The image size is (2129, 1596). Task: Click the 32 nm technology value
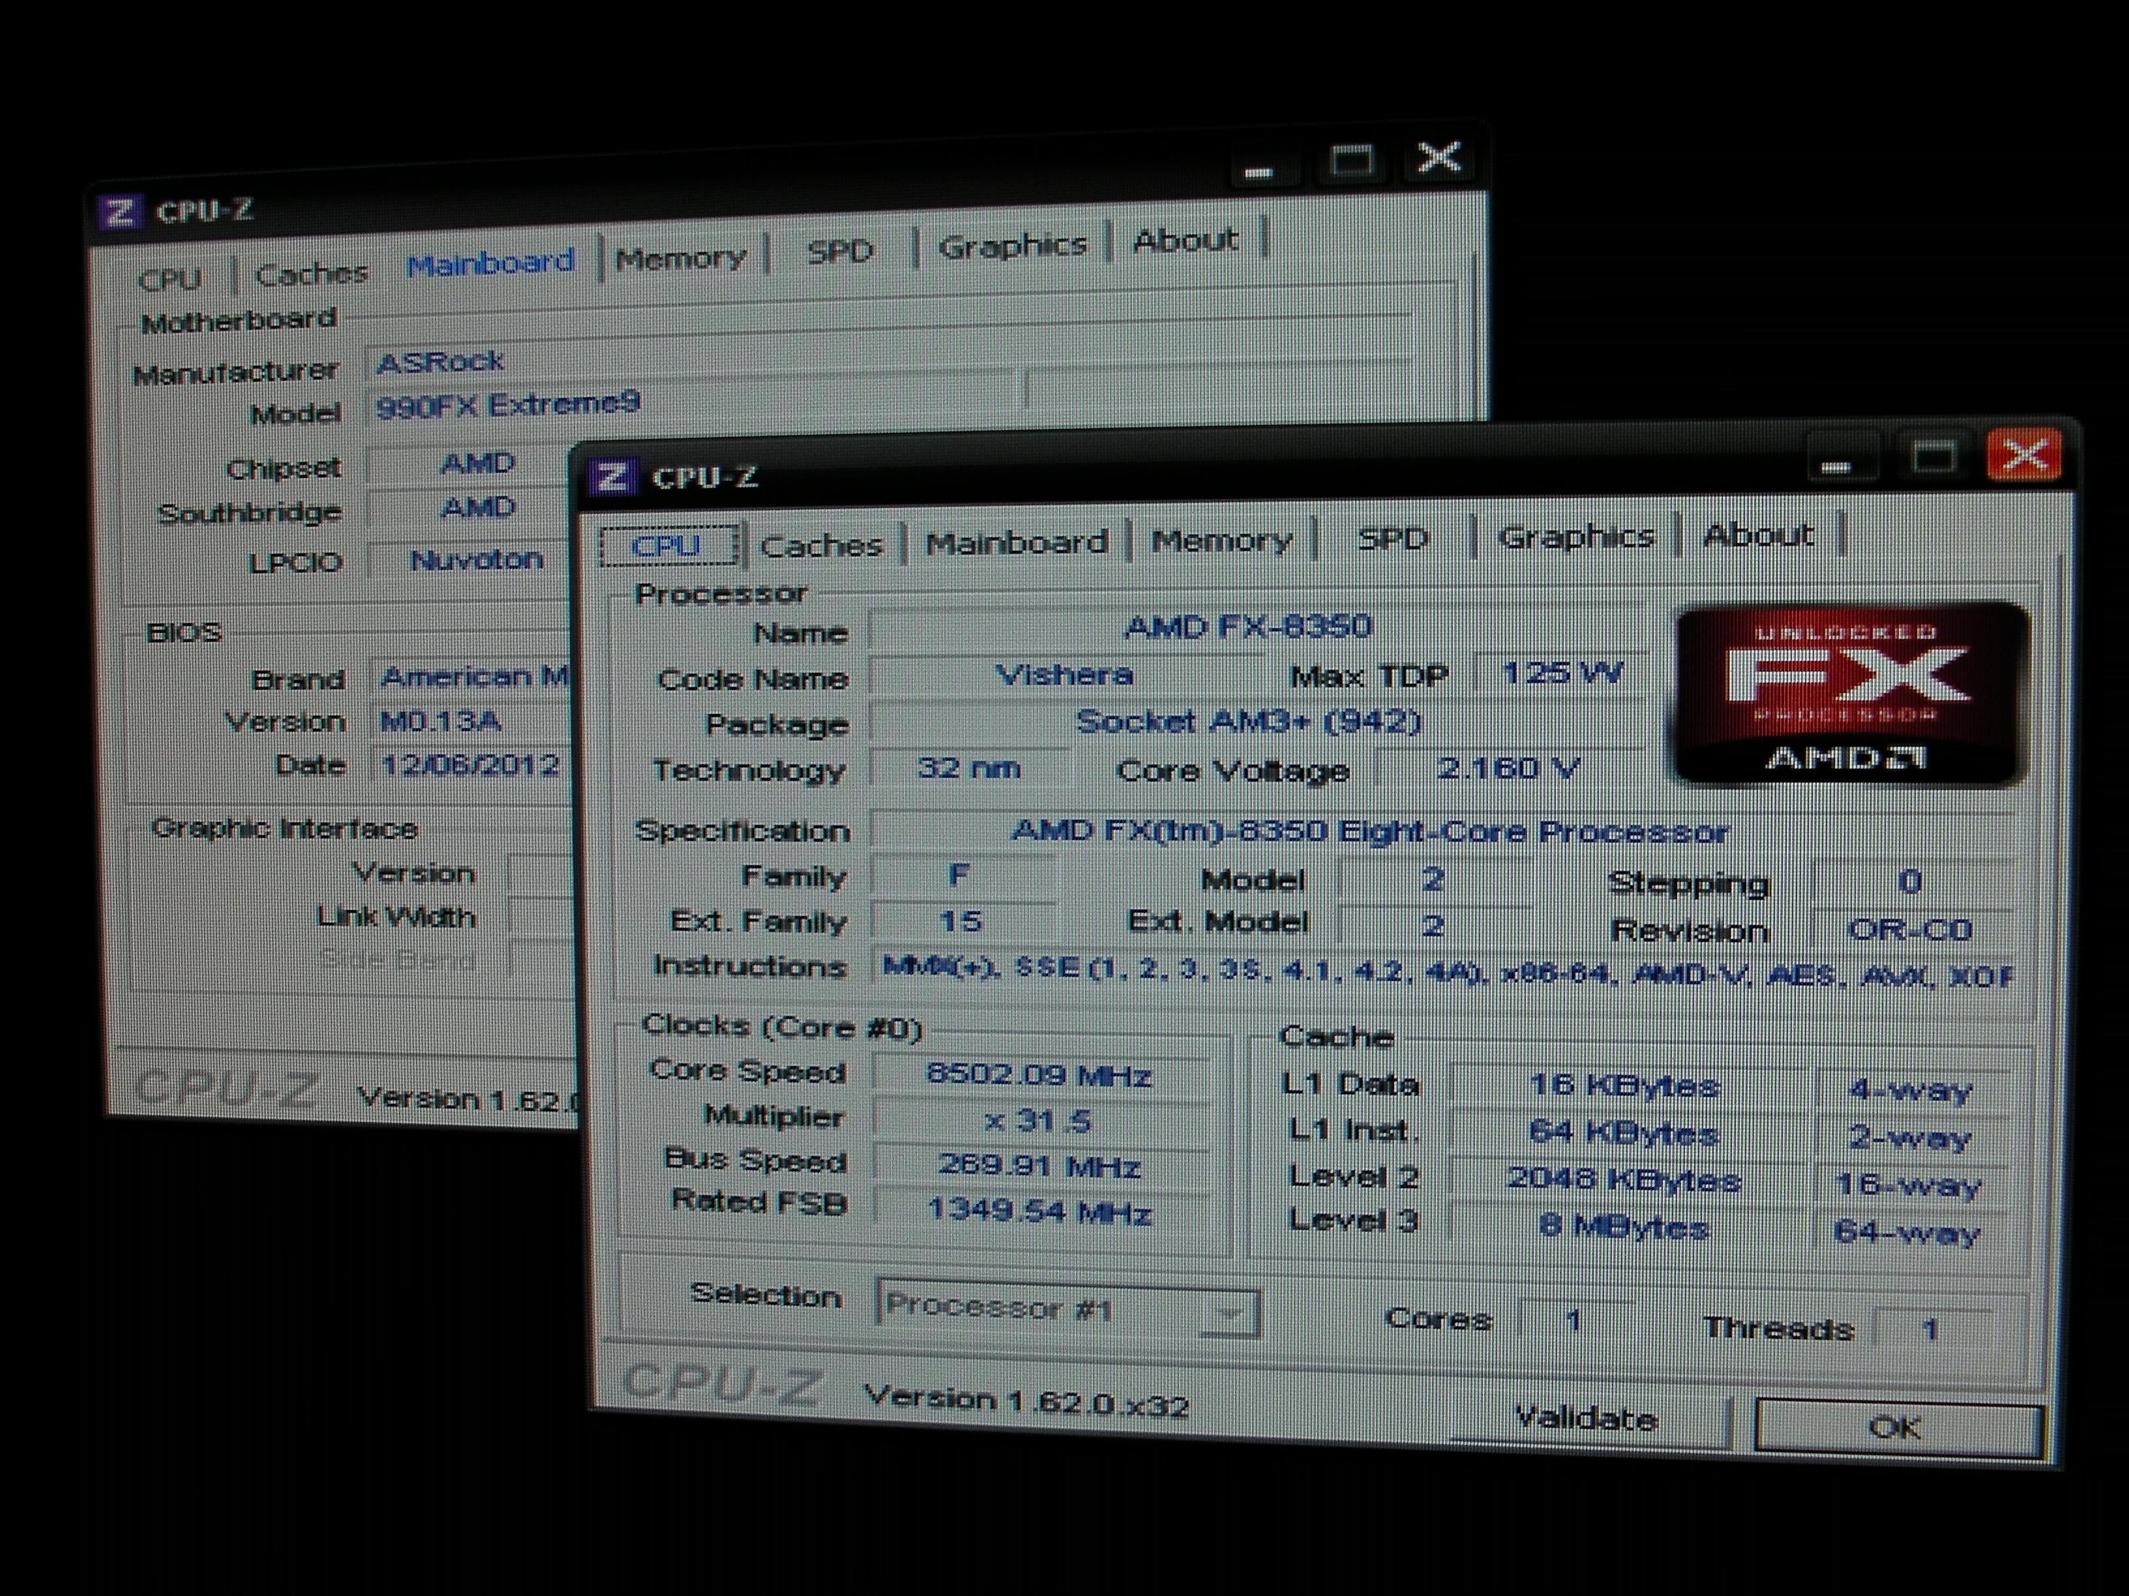pyautogui.click(x=968, y=769)
